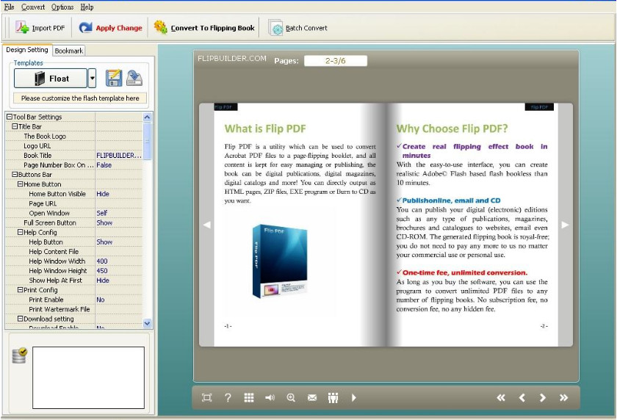This screenshot has height=420, width=617.
Task: Select the Print Watermark File row
Action: (74, 309)
